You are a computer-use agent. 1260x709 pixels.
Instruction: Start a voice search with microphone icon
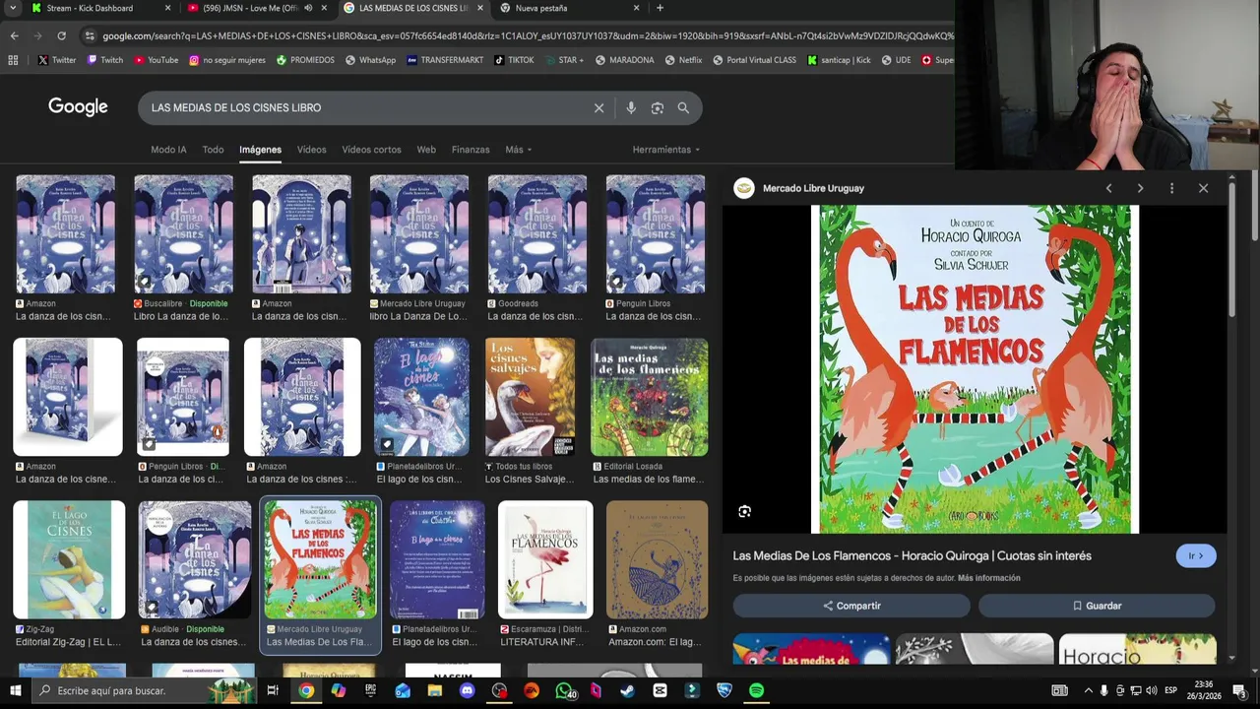(631, 108)
